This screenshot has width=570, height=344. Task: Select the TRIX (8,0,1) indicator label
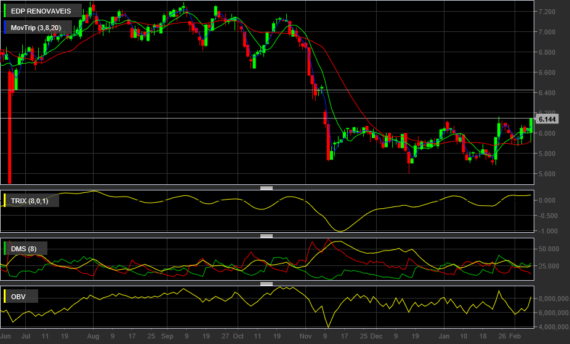(30, 201)
